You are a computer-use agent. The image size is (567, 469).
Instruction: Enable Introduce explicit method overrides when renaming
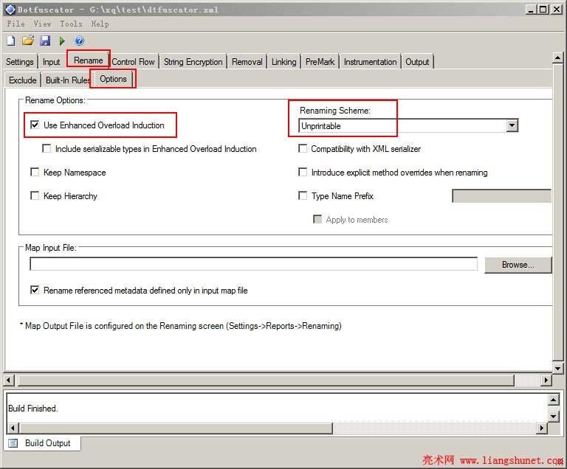point(303,172)
